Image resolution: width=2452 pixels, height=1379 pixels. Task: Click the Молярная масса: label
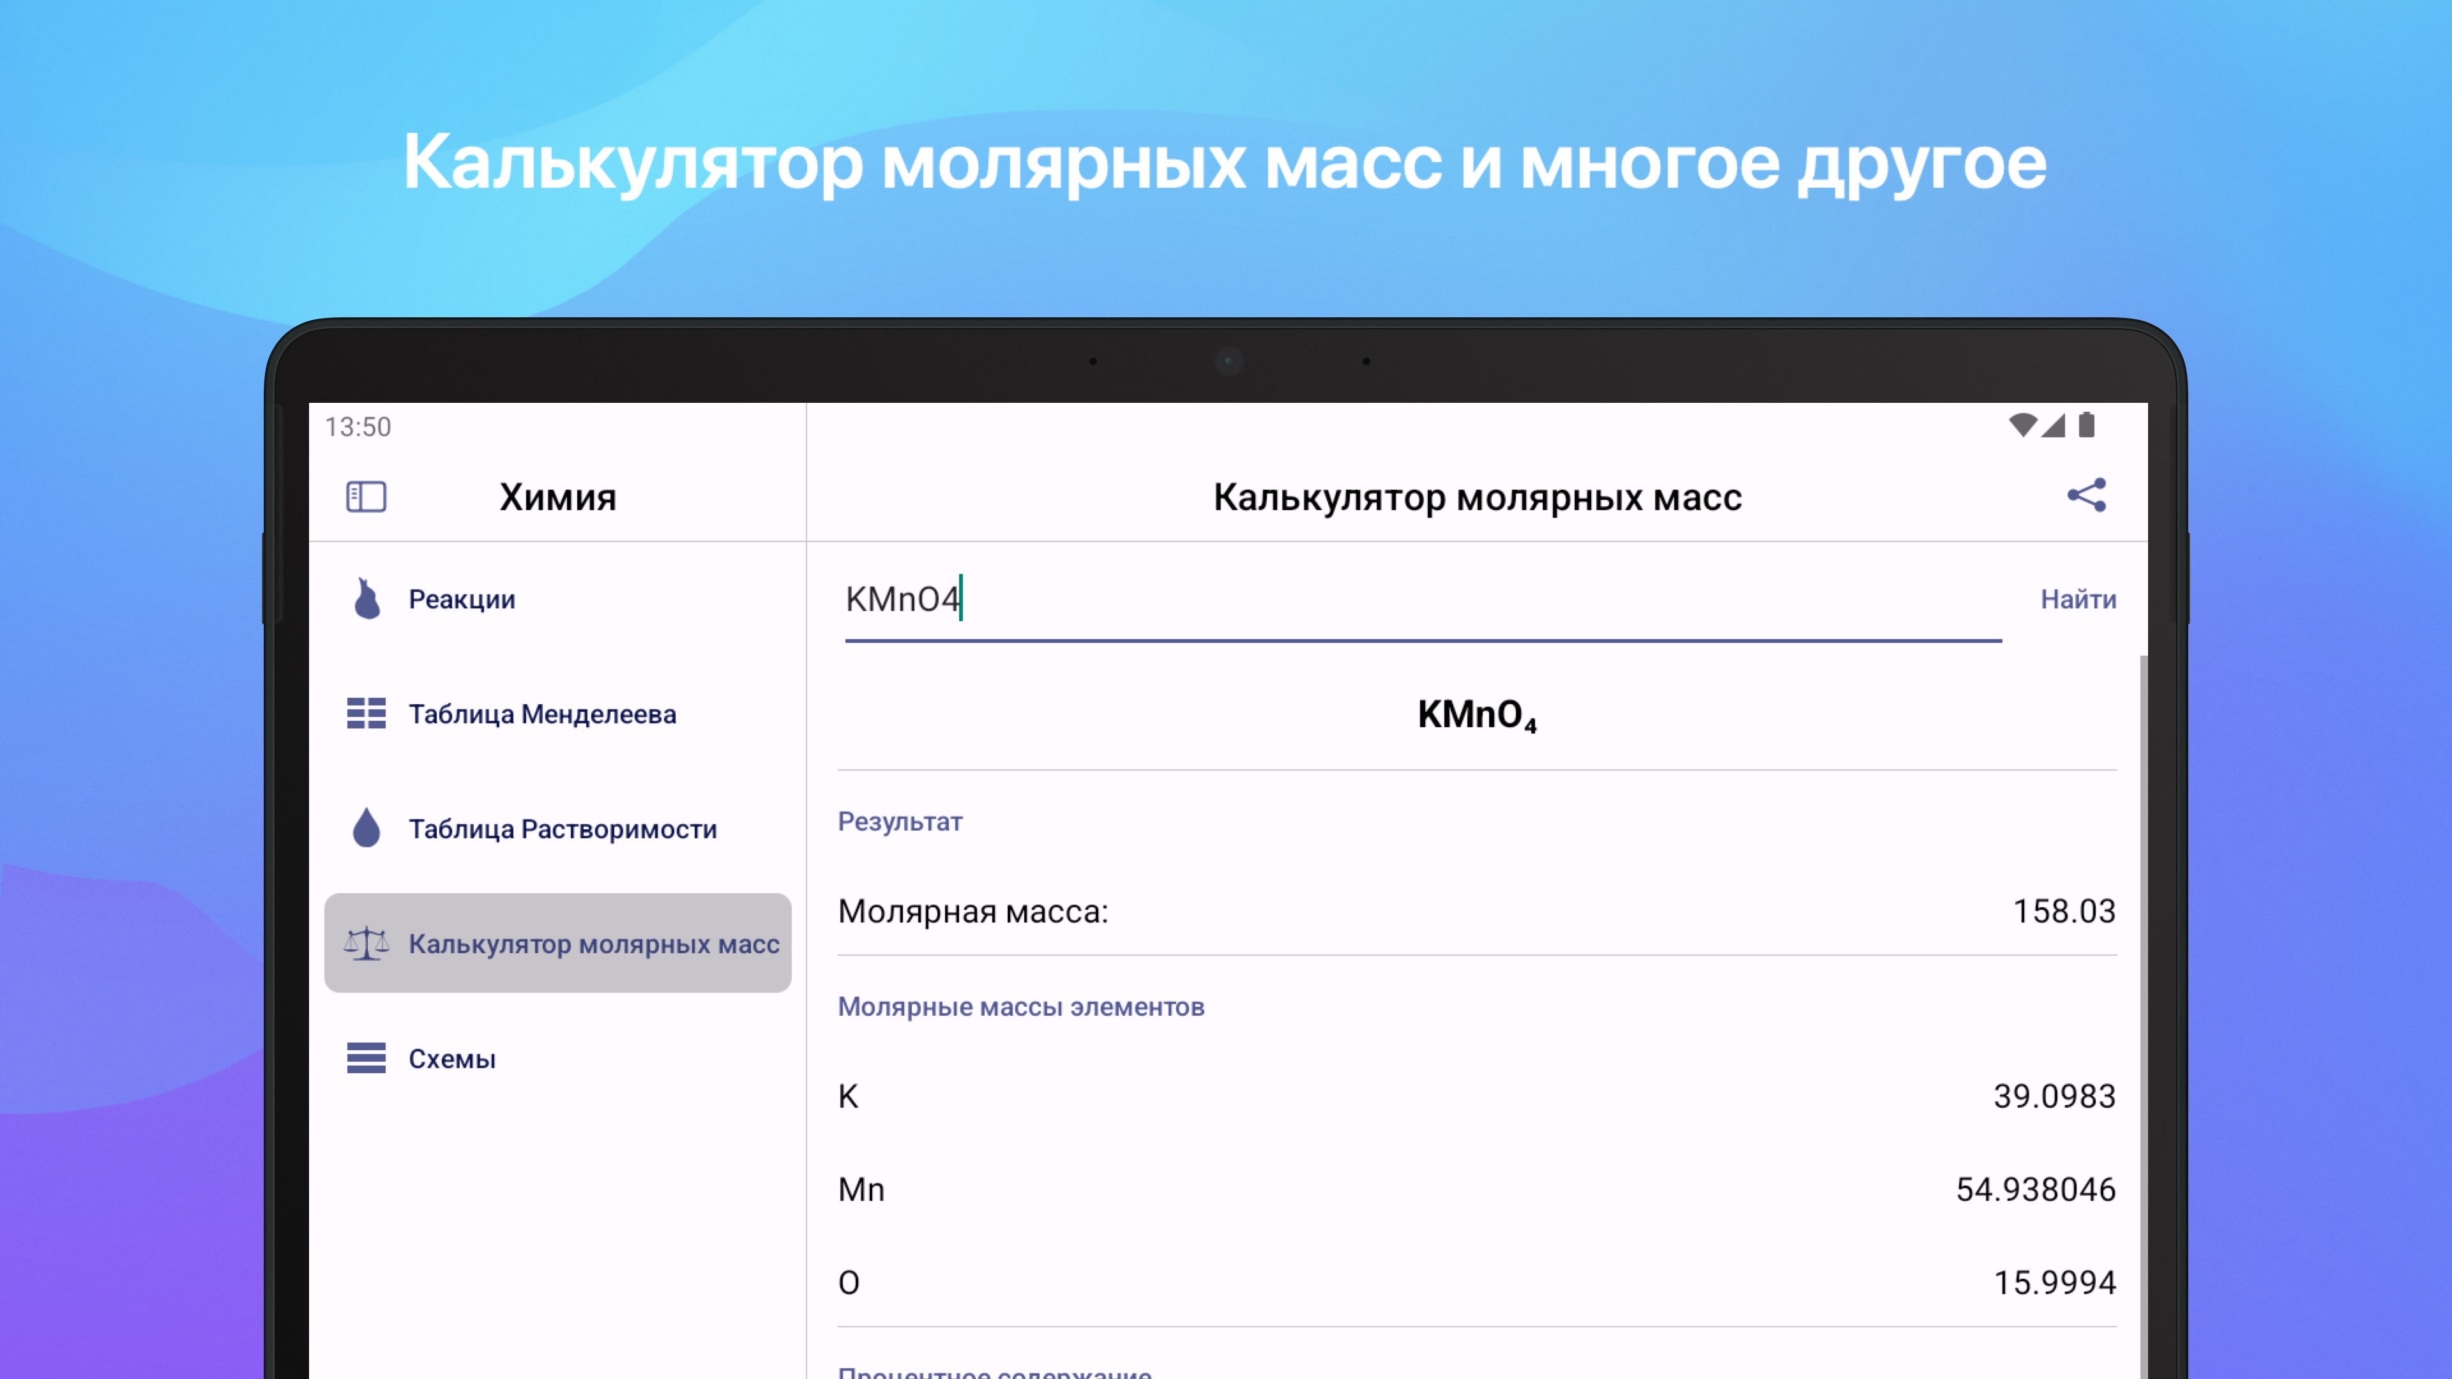[x=972, y=912]
